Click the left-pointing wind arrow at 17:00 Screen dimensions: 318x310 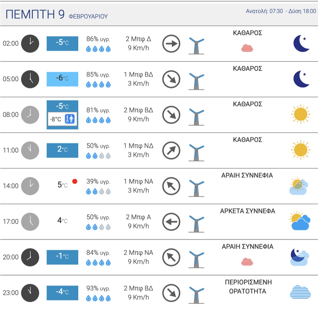171,222
